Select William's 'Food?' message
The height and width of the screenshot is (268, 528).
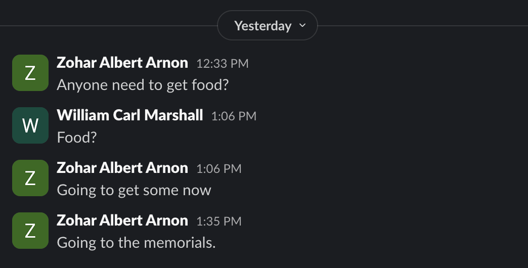(x=76, y=137)
